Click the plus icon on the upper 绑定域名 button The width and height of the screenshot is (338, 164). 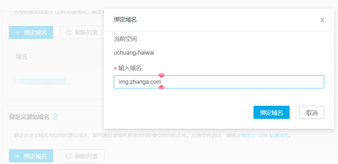[17, 33]
